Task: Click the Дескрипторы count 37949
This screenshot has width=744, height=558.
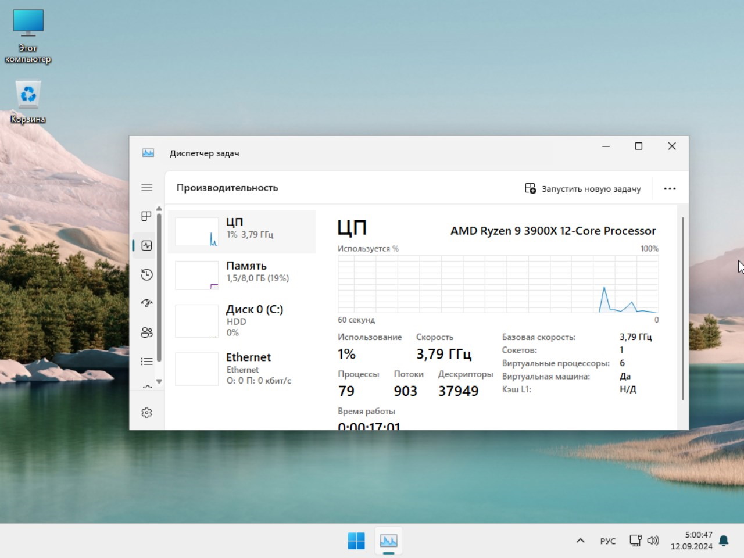Action: (459, 391)
